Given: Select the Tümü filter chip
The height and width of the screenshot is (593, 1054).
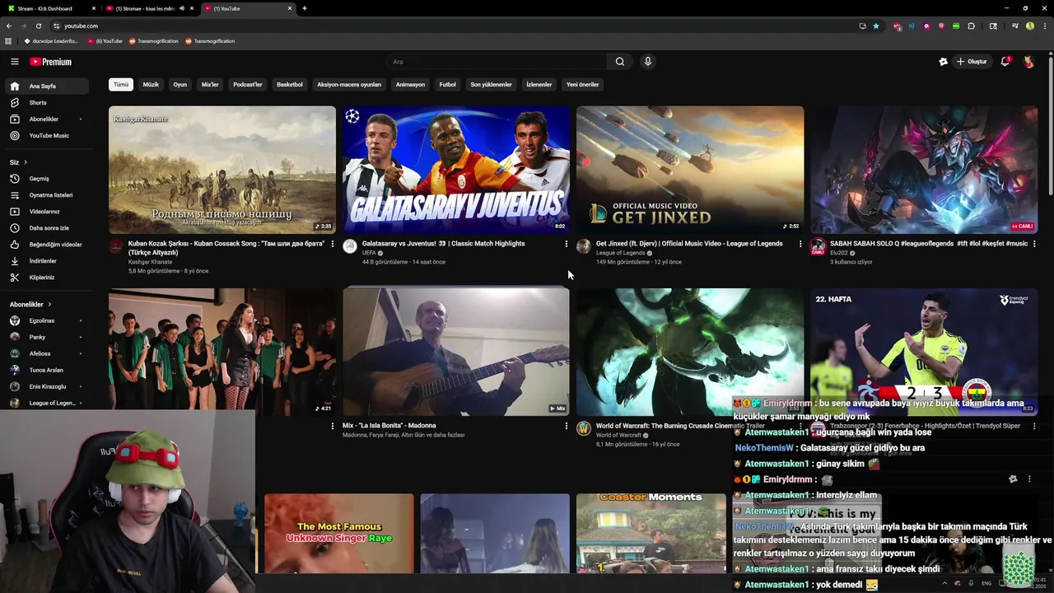Looking at the screenshot, I should pyautogui.click(x=121, y=84).
